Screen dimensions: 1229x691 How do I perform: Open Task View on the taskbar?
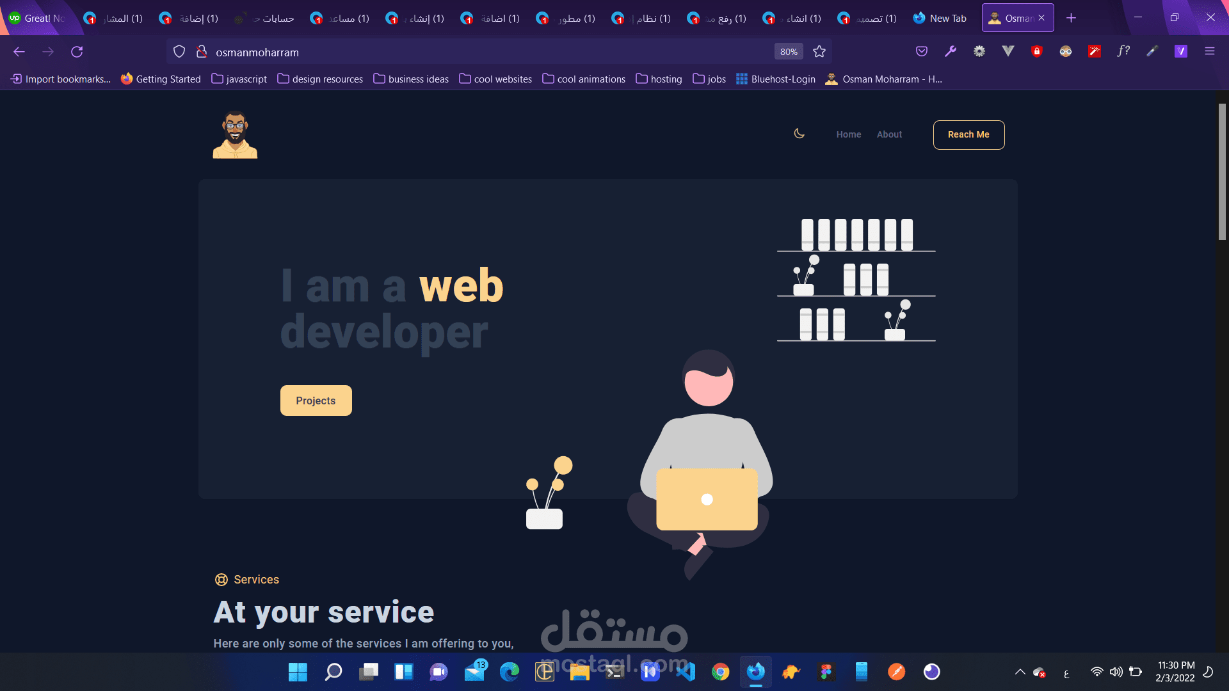tap(368, 672)
